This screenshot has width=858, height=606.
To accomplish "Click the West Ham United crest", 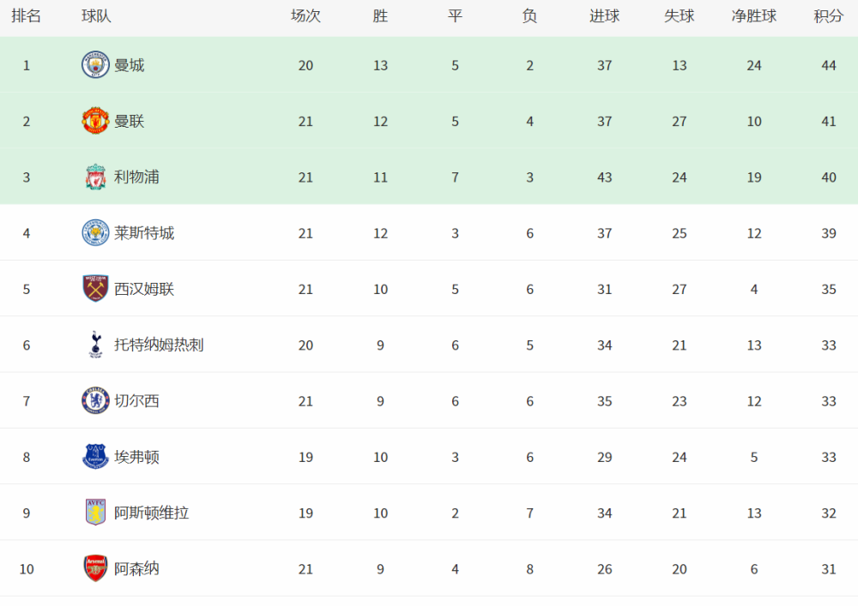I will pos(95,289).
